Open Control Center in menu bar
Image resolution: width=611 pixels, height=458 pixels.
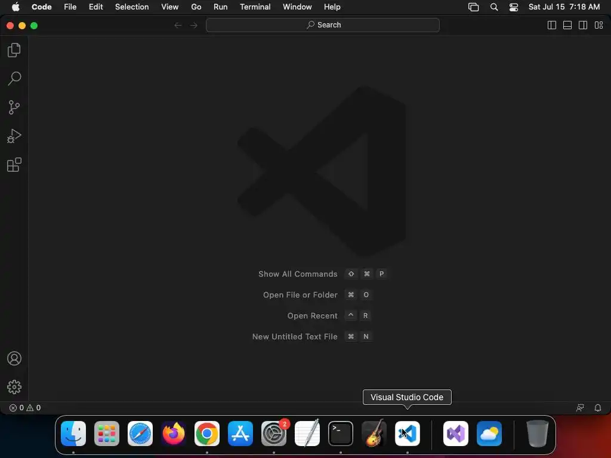[514, 7]
